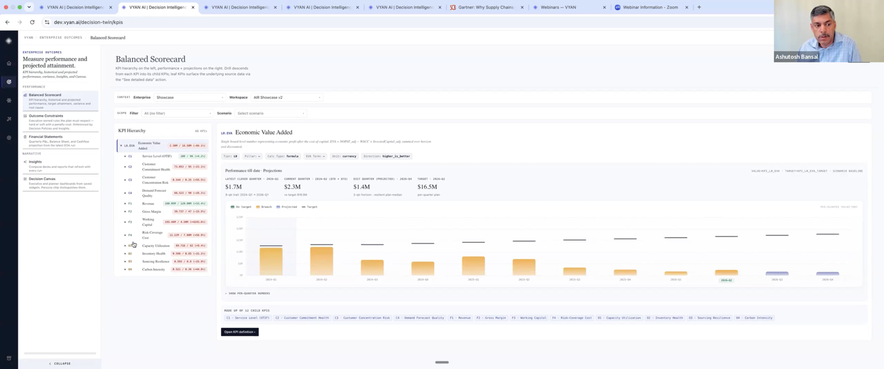884x369 pixels.
Task: Go forward with the browser forward arrow
Action: tap(19, 22)
